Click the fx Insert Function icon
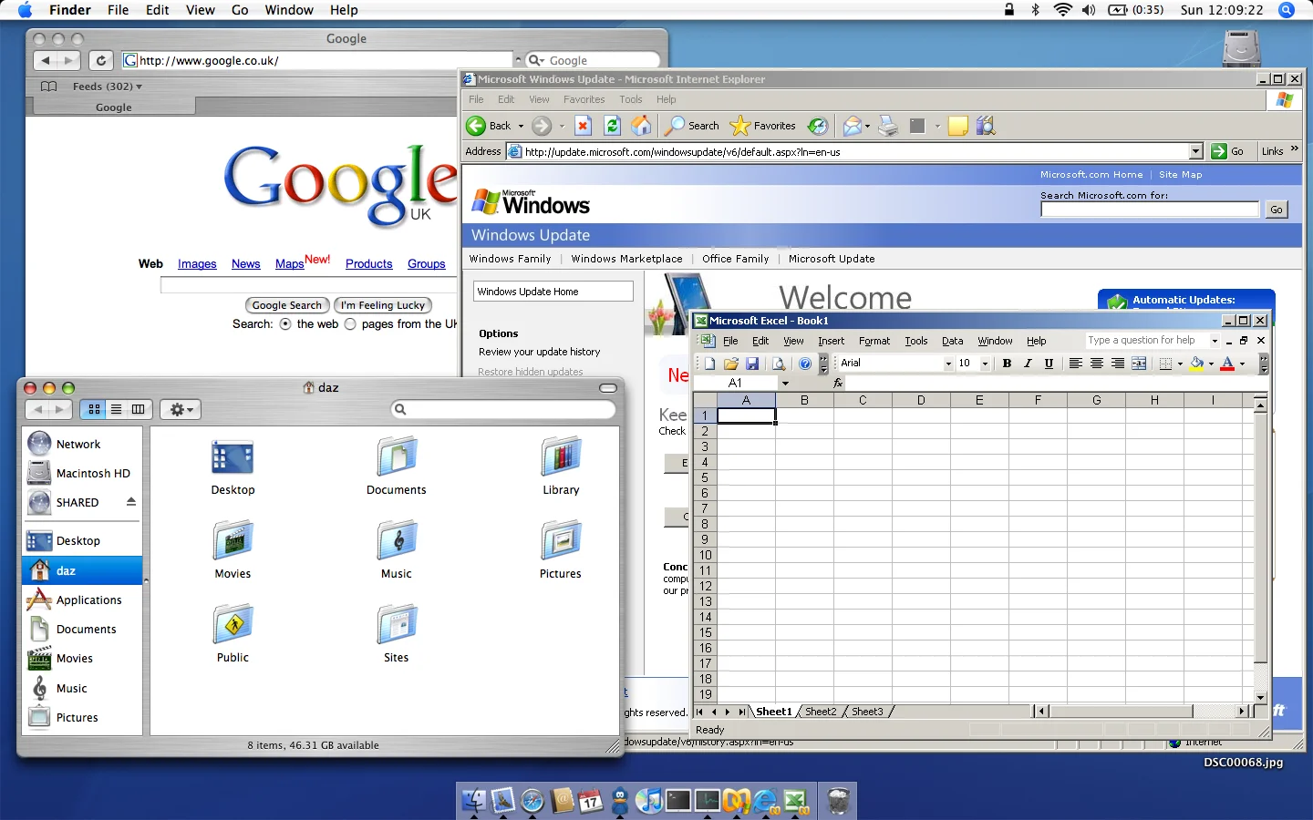 coord(838,384)
